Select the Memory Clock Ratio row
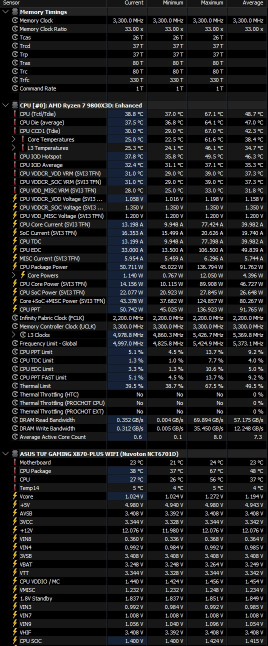268x646 pixels. [x=134, y=29]
